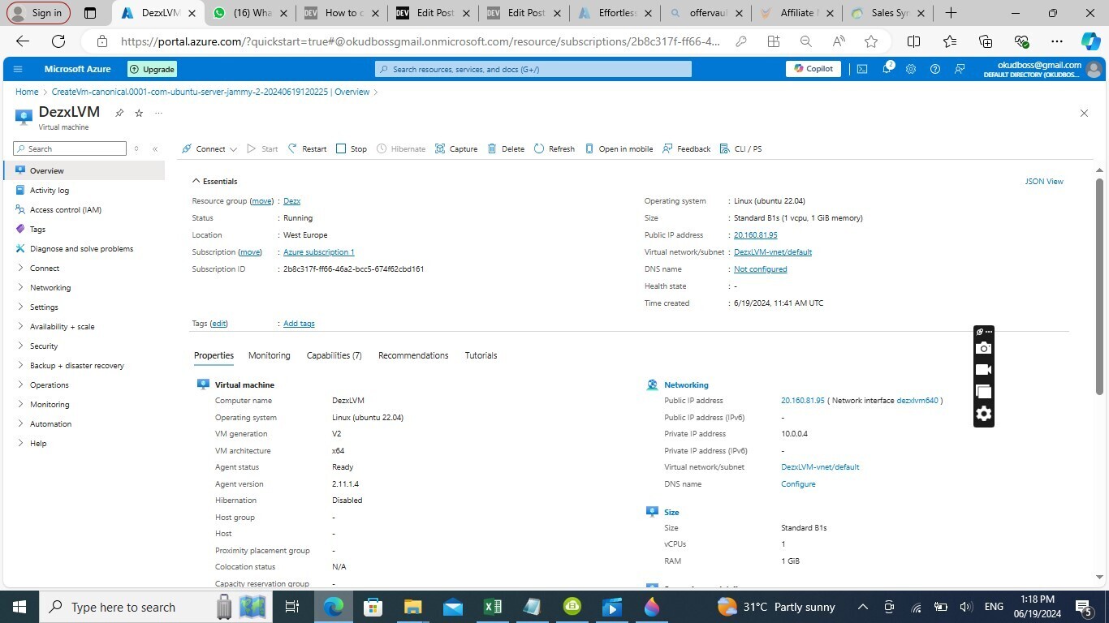1109x623 pixels.
Task: Open File Explorer from the taskbar
Action: [x=412, y=607]
